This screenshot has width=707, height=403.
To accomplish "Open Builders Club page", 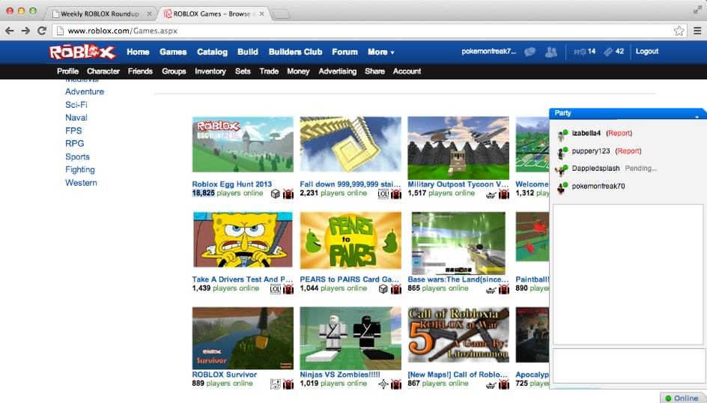I will 295,52.
